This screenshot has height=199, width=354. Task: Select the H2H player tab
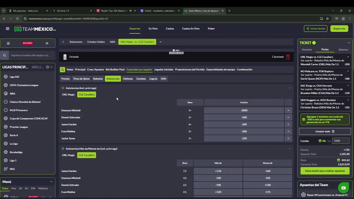coord(163,79)
